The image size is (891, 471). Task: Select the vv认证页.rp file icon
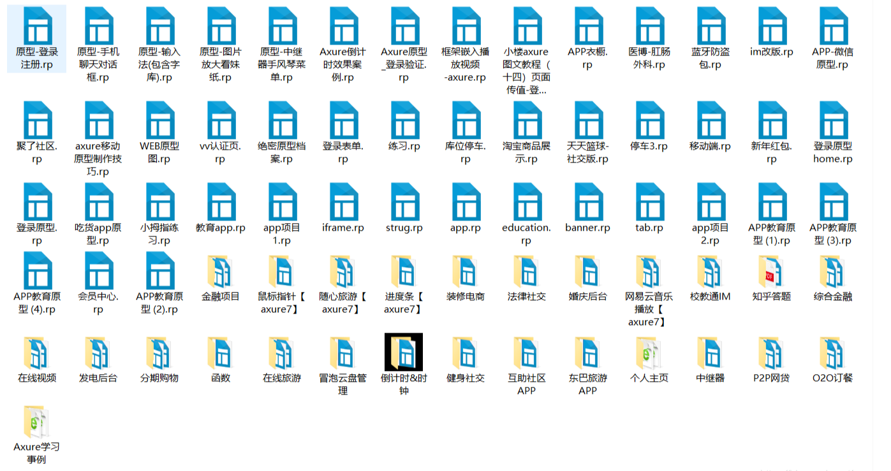tap(221, 120)
